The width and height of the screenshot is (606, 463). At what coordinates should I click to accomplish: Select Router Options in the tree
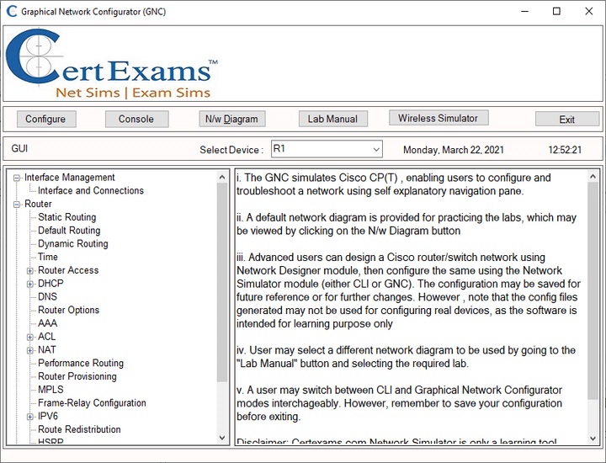coord(69,310)
